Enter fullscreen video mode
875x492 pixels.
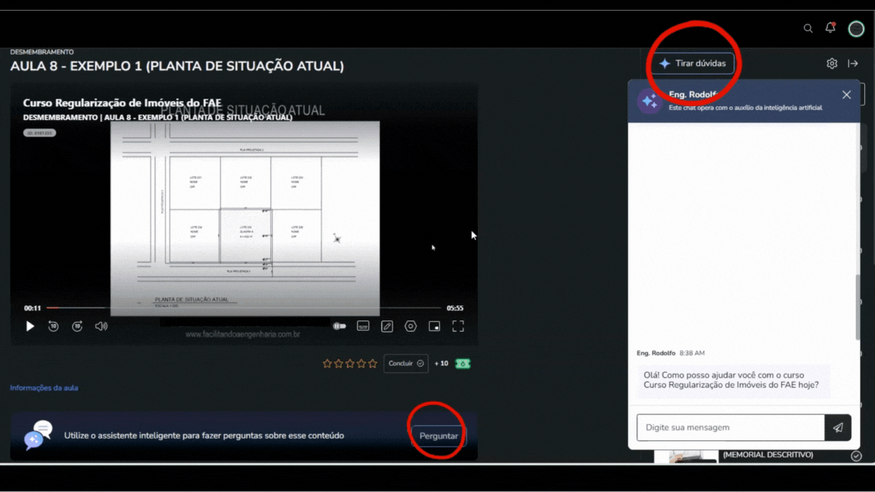(458, 326)
